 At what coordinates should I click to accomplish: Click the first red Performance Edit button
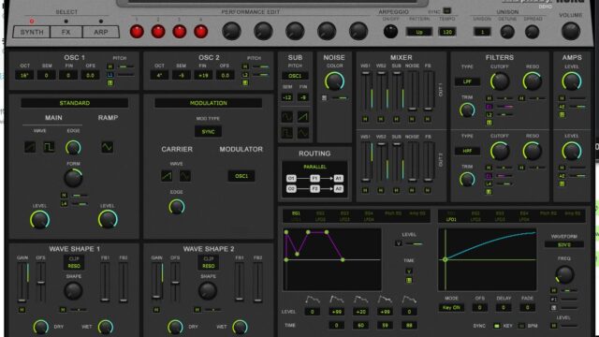137,32
